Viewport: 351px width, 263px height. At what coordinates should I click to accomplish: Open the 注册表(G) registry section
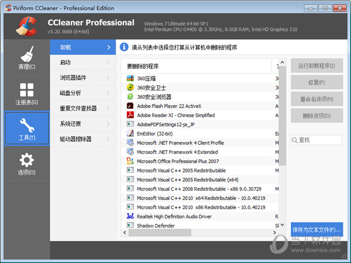pyautogui.click(x=27, y=94)
